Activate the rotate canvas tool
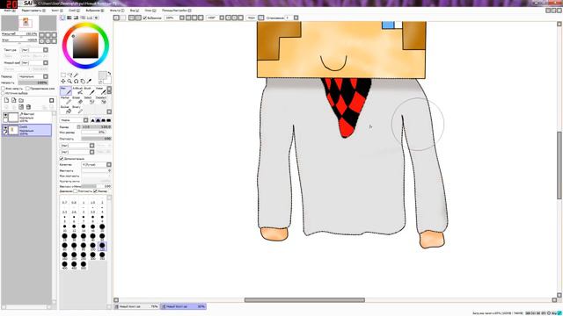Image resolution: width=563 pixels, height=316 pixels. coord(77,82)
